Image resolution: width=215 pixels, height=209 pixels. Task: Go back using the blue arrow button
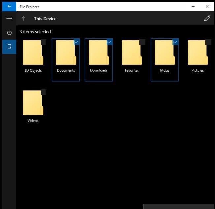9,7
